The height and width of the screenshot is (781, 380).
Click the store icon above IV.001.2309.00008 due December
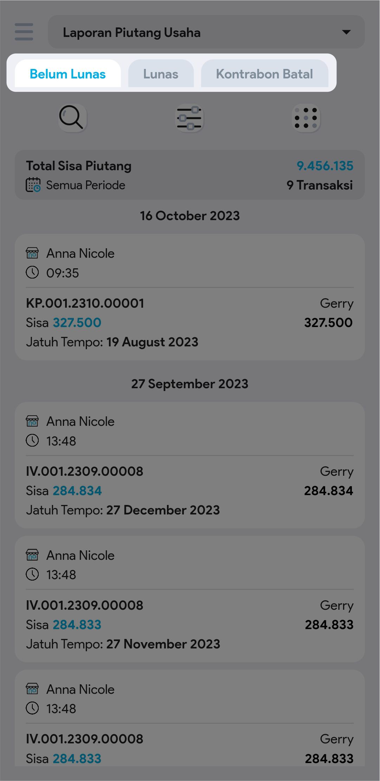tap(32, 421)
